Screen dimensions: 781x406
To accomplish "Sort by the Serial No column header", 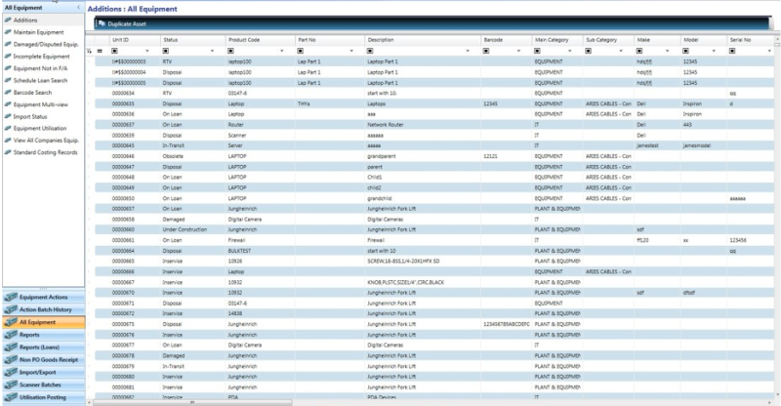I will [751, 39].
